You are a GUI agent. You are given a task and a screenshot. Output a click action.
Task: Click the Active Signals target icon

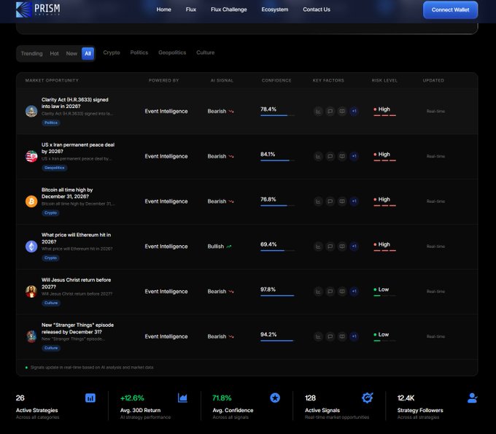click(x=367, y=398)
